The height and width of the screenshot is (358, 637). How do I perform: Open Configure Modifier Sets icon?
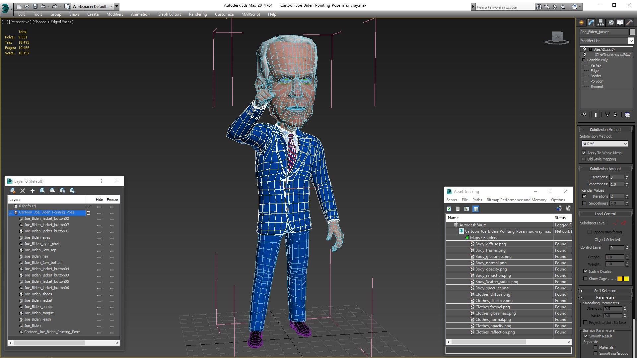(627, 115)
